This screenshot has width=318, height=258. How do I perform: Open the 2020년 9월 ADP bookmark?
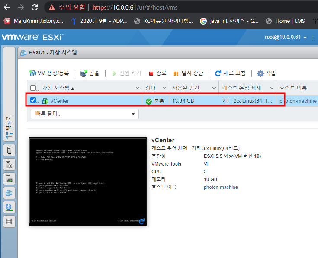(99, 21)
